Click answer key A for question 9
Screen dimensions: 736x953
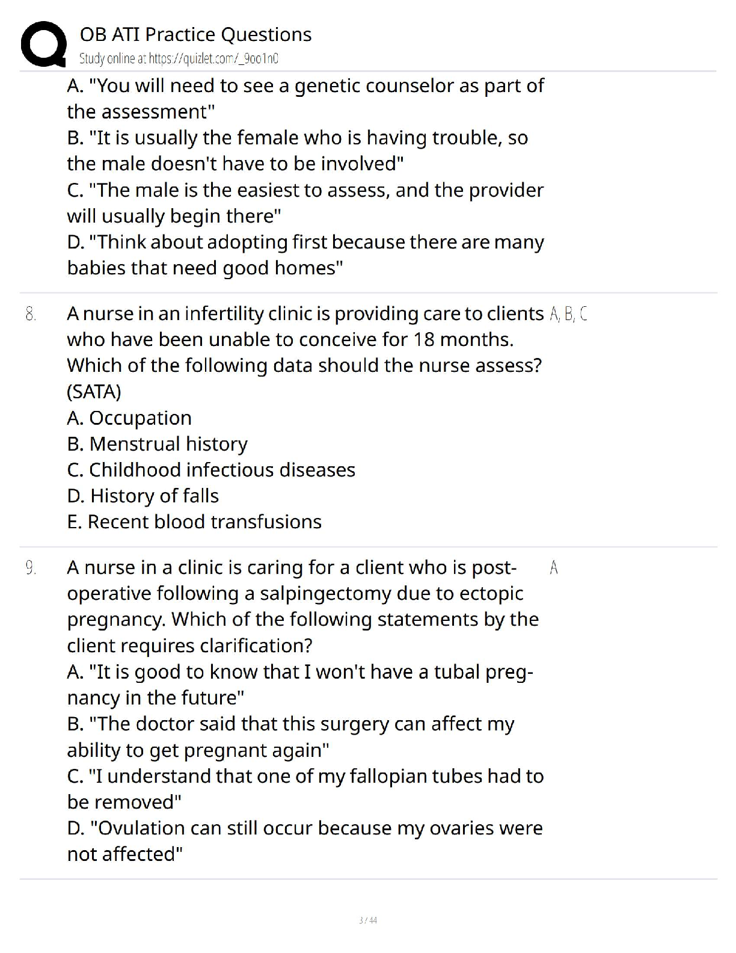pyautogui.click(x=554, y=567)
